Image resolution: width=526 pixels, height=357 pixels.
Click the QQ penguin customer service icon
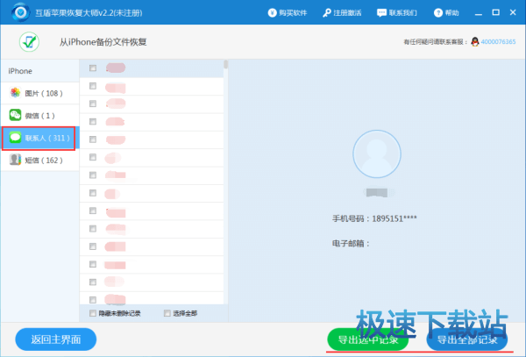[474, 41]
